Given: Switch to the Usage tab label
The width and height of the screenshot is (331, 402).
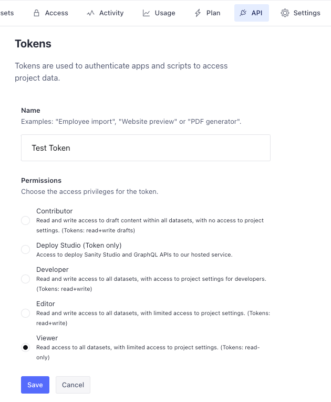Looking at the screenshot, I should coord(165,13).
